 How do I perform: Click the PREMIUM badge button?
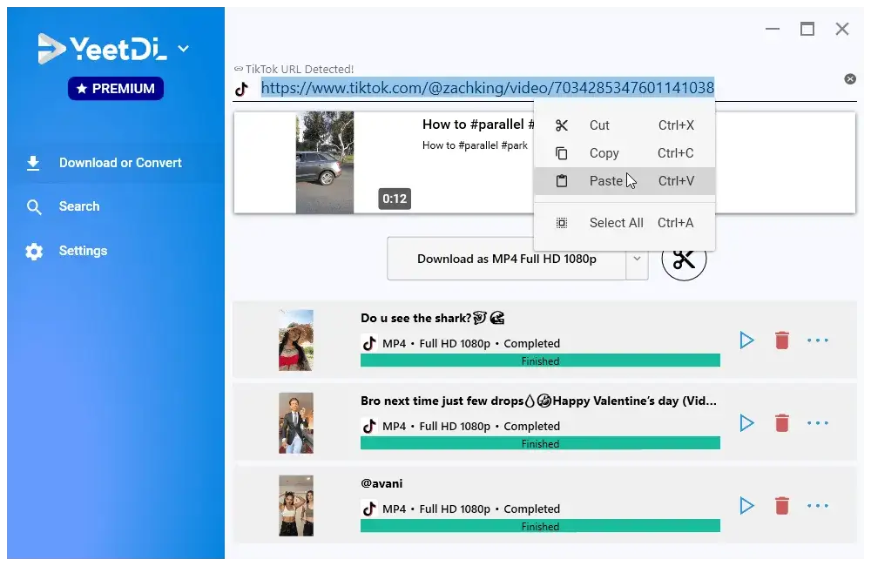(116, 88)
